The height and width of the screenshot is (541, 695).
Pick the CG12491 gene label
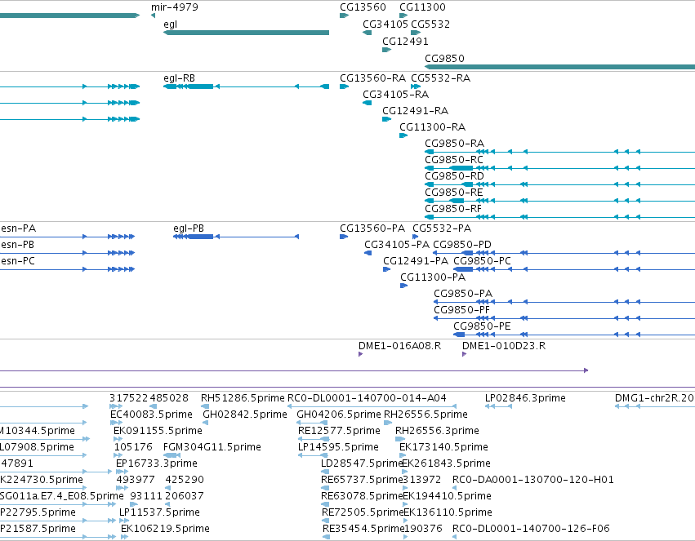point(405,42)
